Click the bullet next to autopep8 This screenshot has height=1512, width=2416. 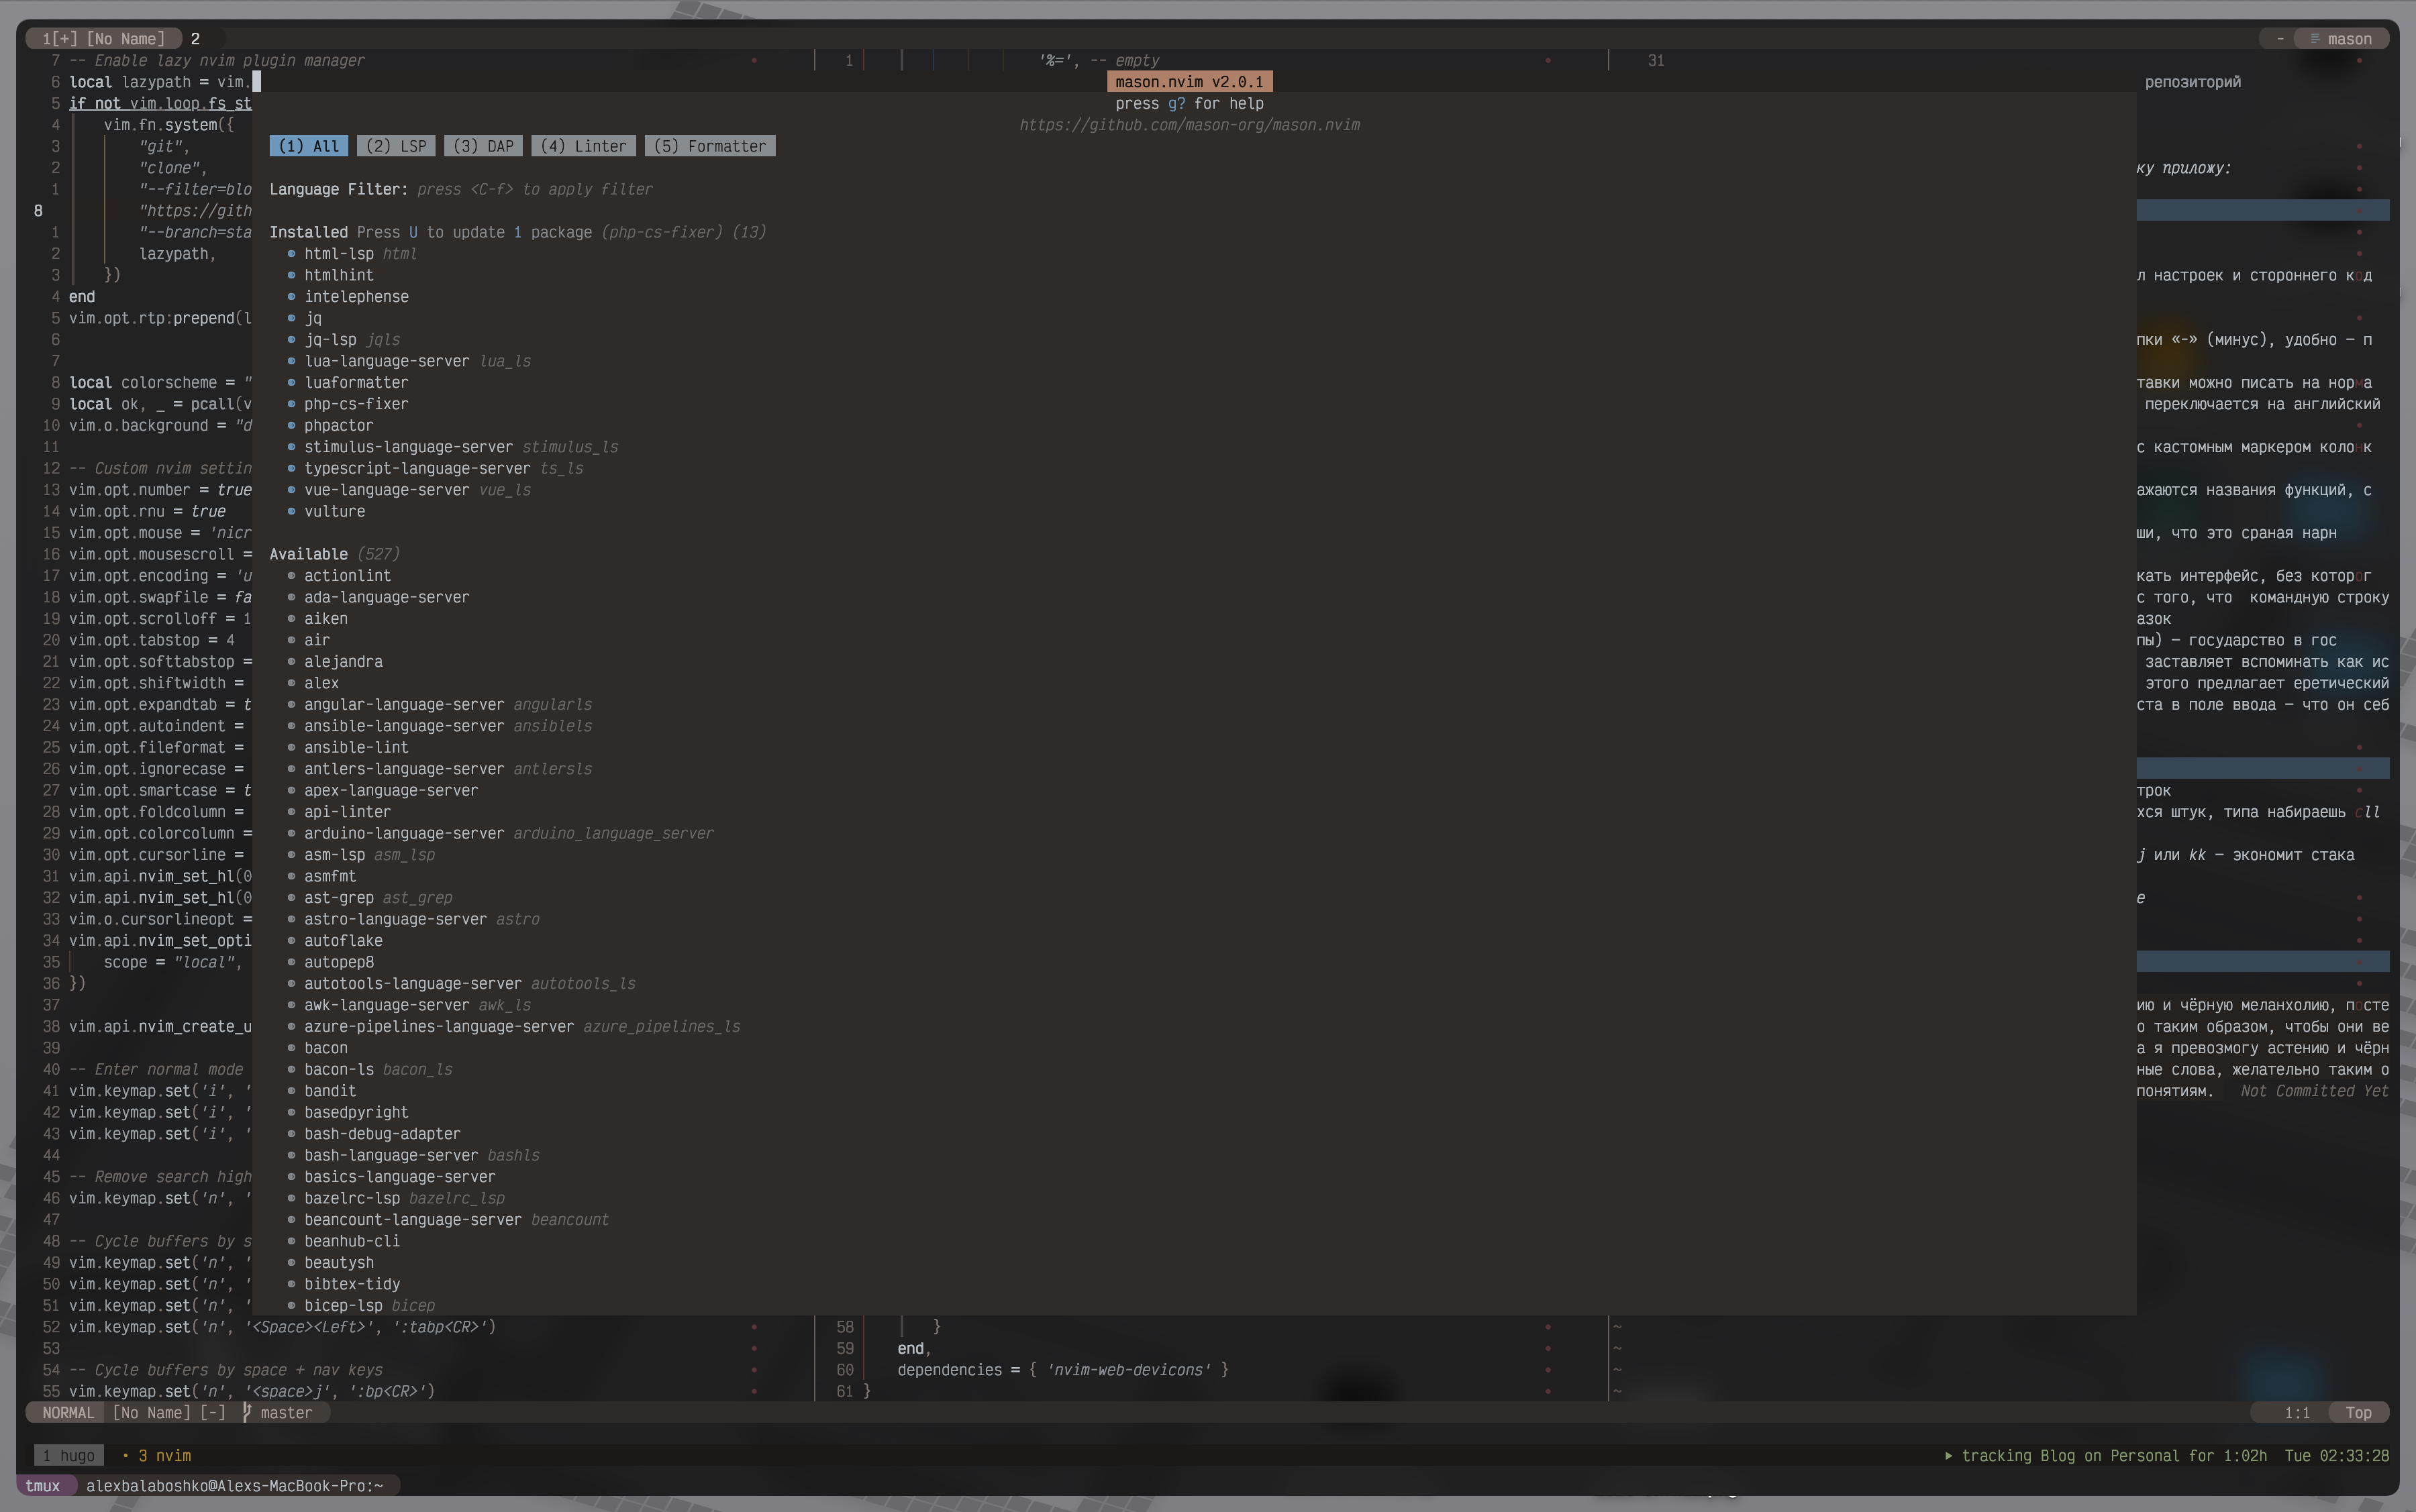click(291, 962)
